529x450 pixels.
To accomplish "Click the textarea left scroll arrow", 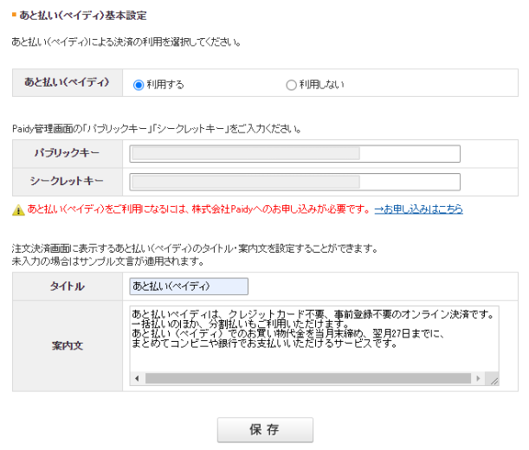I will [x=137, y=378].
